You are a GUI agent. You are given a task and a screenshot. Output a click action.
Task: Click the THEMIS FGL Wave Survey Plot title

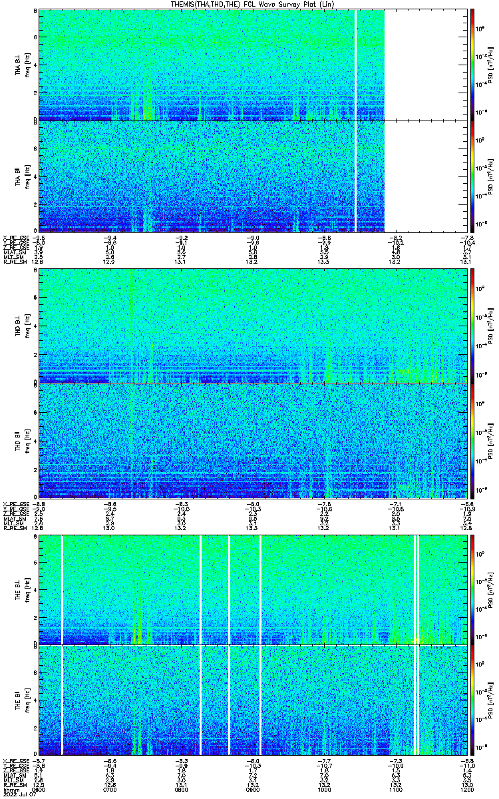[252, 4]
